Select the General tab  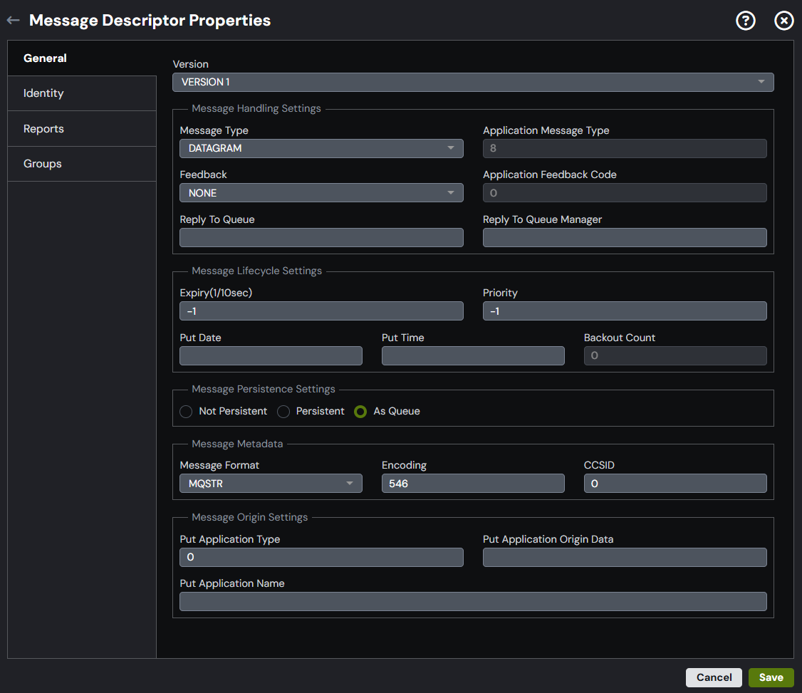tap(82, 58)
